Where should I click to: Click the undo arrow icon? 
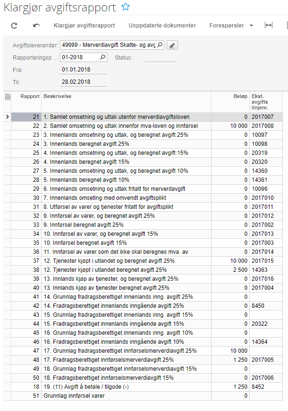(x=36, y=25)
